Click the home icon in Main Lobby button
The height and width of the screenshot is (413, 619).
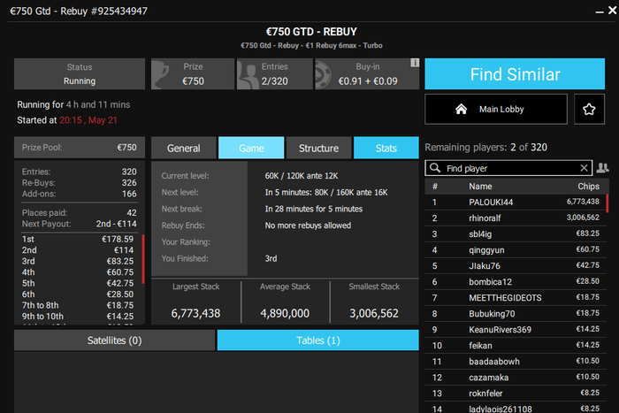(x=461, y=109)
